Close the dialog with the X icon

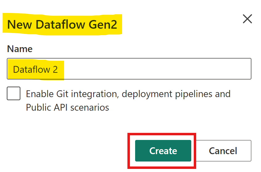click(247, 19)
